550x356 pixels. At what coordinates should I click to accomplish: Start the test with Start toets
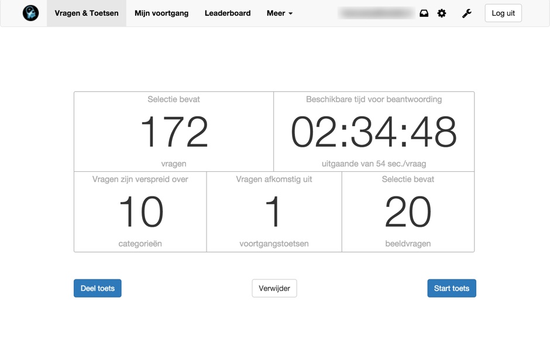[451, 288]
